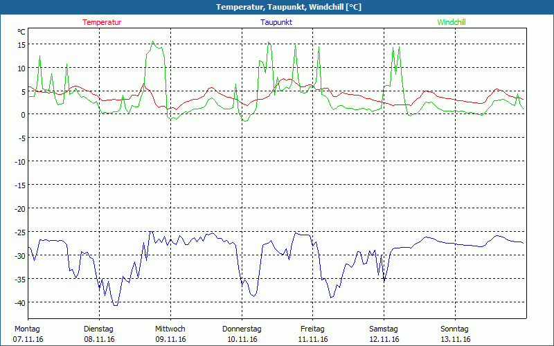Screen dimensions: 554x346
Task: Click the red Temperatur legend label
Action: click(x=102, y=22)
